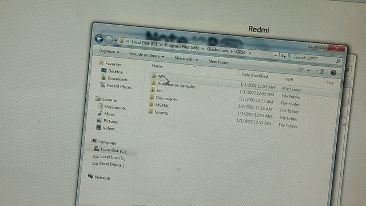Select the APK folder
Image resolution: width=366 pixels, height=206 pixels.
pyautogui.click(x=159, y=76)
